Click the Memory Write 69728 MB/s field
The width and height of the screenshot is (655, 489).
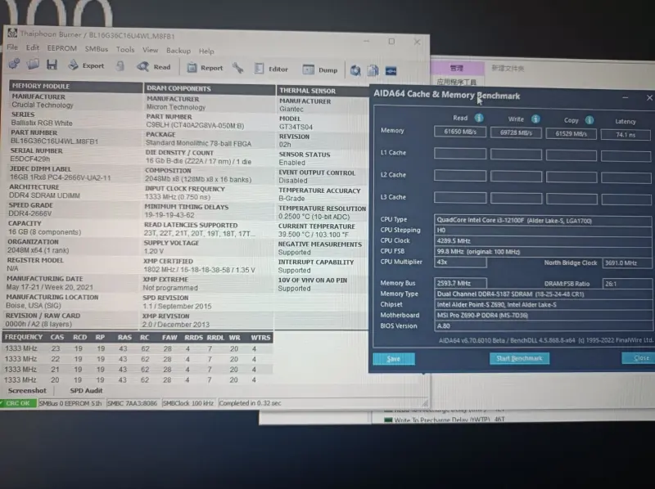tap(517, 132)
